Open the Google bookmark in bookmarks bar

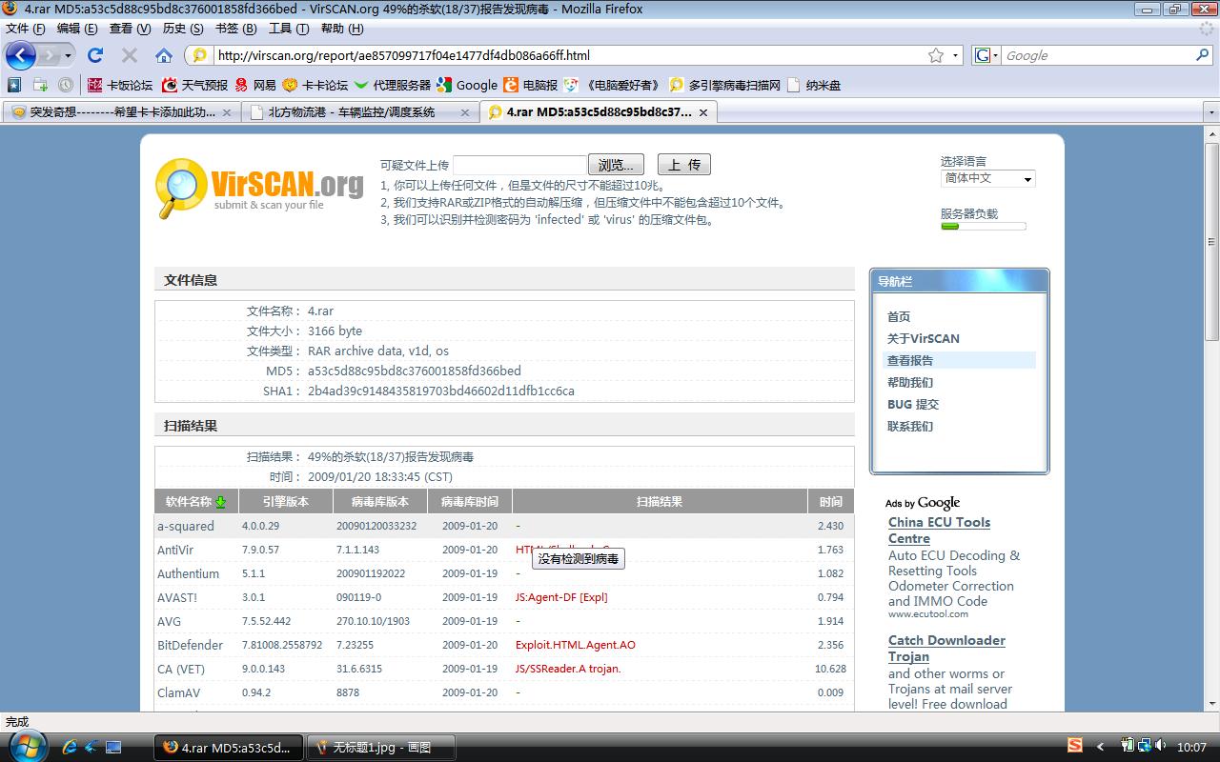click(x=467, y=85)
